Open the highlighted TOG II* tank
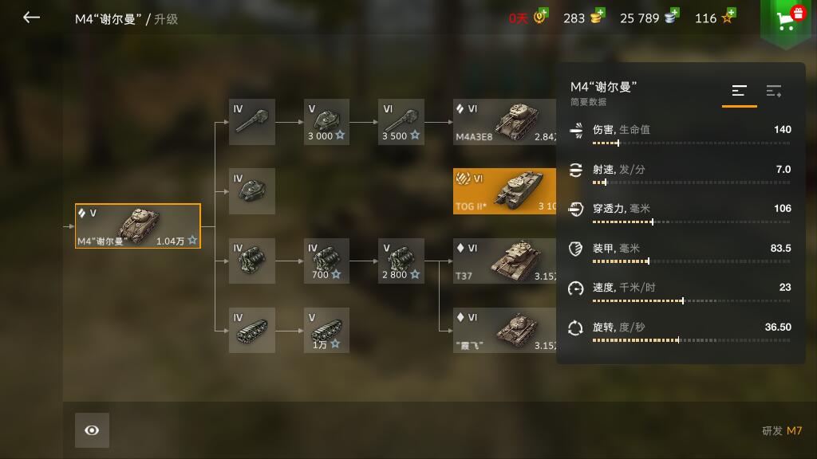Image resolution: width=817 pixels, height=459 pixels. [x=504, y=191]
